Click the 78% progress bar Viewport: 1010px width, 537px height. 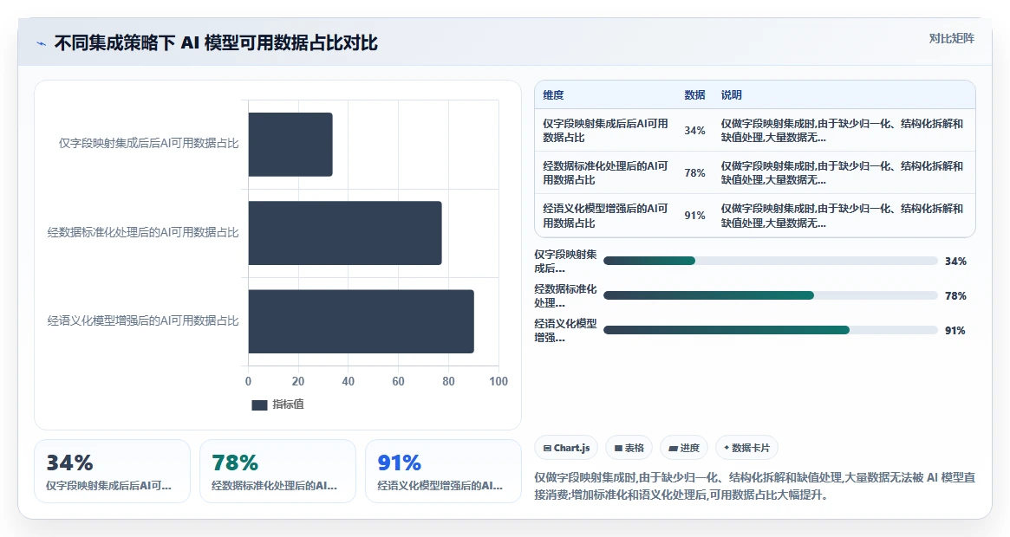coord(771,295)
